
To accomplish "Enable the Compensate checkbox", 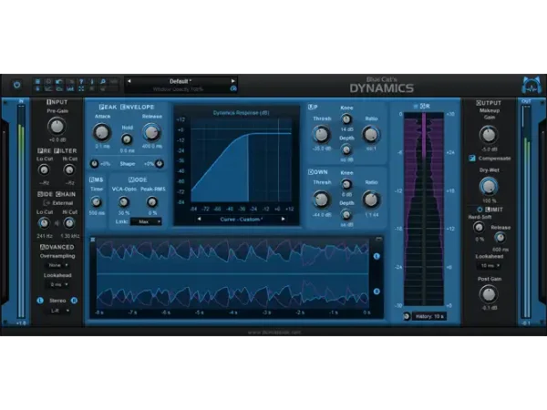I will (x=472, y=159).
